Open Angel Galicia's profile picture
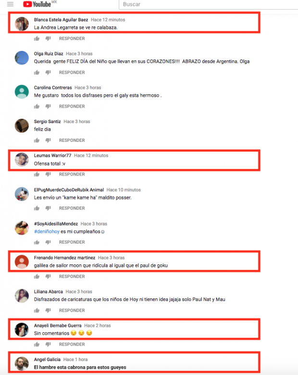 [22, 364]
